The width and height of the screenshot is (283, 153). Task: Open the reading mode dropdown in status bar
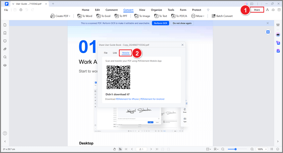click(216, 149)
